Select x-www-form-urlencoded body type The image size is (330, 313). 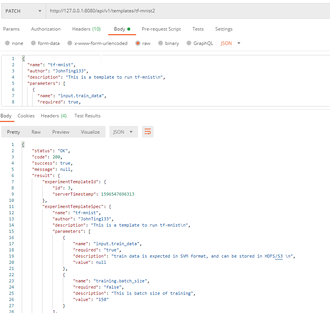coord(70,43)
